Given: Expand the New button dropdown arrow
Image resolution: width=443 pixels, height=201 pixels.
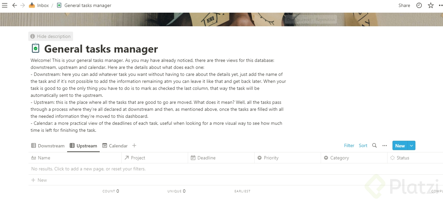Looking at the screenshot, I should 412,145.
